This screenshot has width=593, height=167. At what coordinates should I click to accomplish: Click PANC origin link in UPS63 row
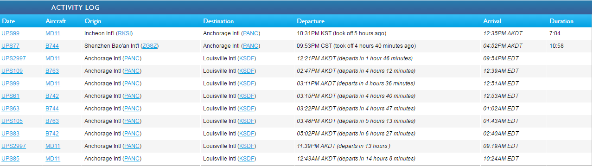point(132,109)
